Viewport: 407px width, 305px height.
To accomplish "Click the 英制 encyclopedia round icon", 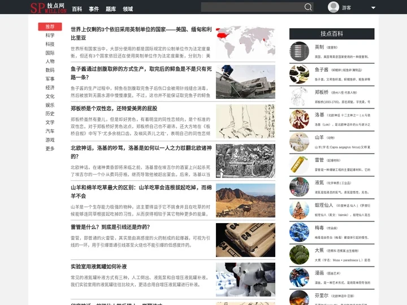I will coord(299,51).
